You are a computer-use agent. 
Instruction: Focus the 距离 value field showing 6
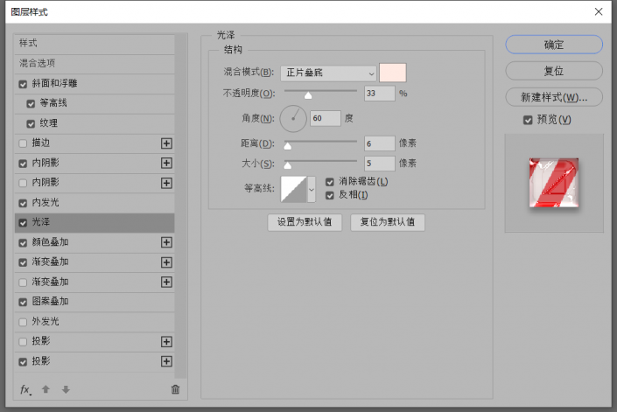379,143
